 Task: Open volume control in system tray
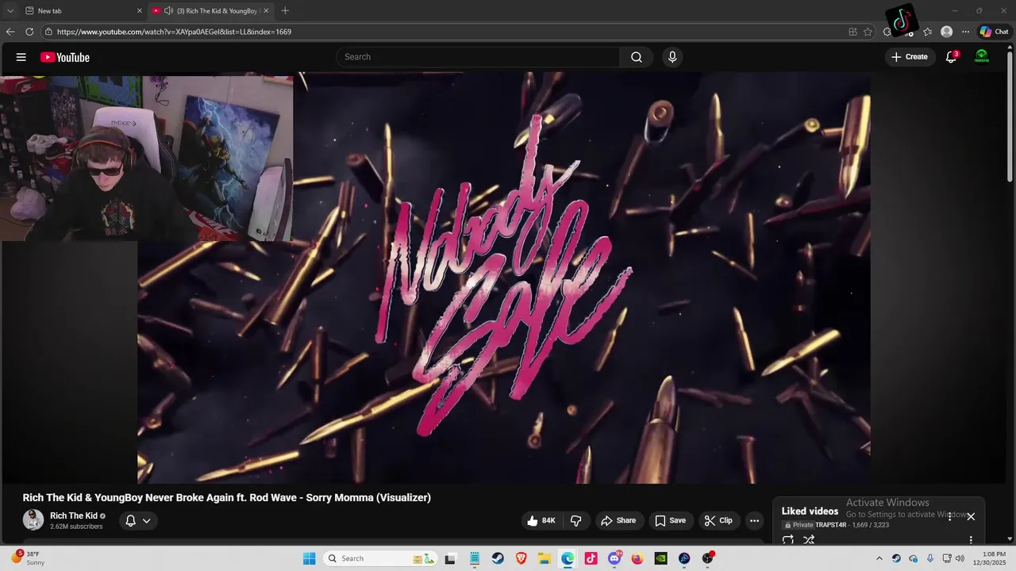click(x=960, y=558)
